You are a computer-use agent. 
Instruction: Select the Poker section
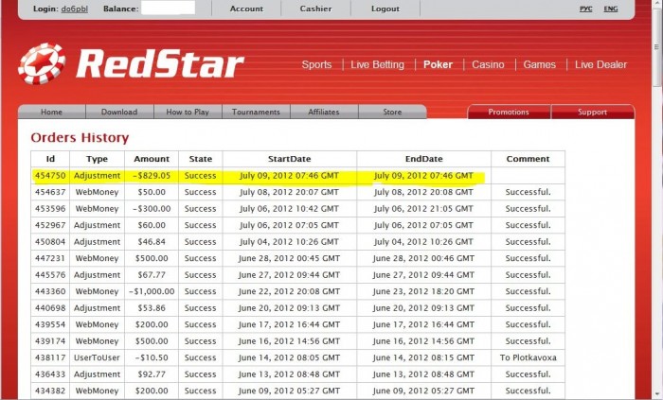(x=438, y=64)
